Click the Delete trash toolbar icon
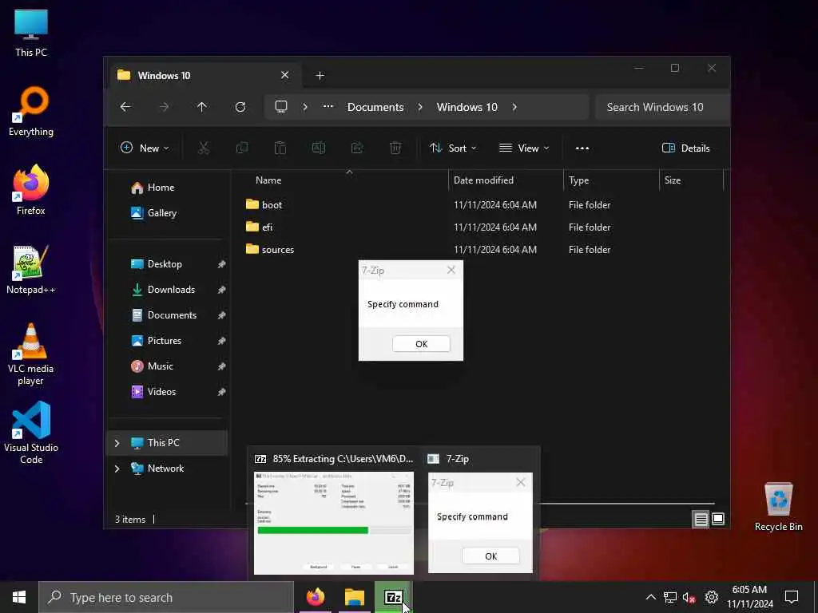 [x=395, y=148]
